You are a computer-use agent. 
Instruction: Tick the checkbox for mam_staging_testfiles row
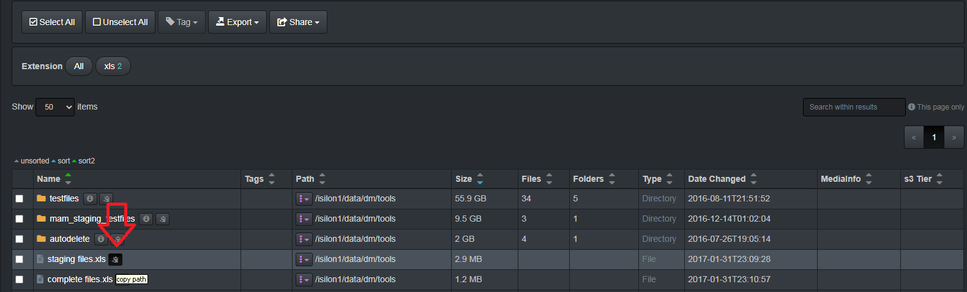tap(19, 219)
